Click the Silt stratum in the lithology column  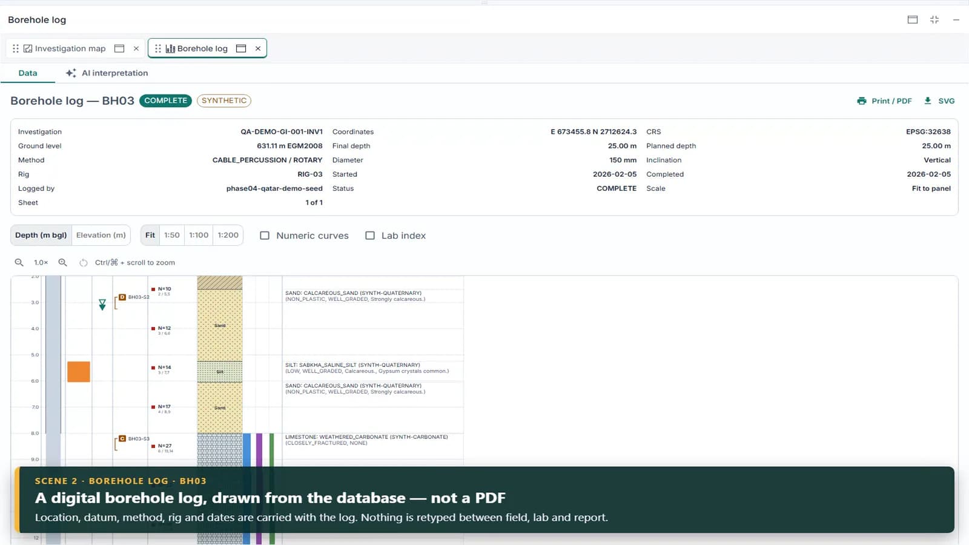click(220, 372)
